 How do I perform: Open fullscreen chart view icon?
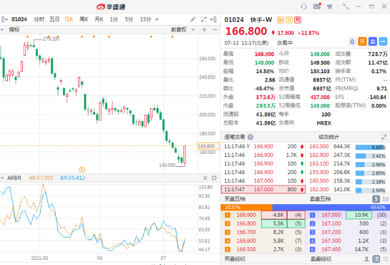click(204, 19)
